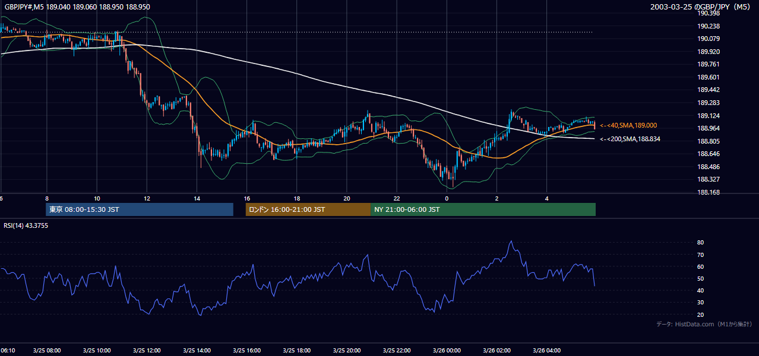Viewport: 759px width, 356px height.
Task: Click price axis value 190.079
Action: pos(709,39)
